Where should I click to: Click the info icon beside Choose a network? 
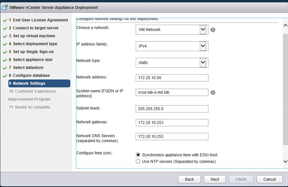click(x=213, y=30)
